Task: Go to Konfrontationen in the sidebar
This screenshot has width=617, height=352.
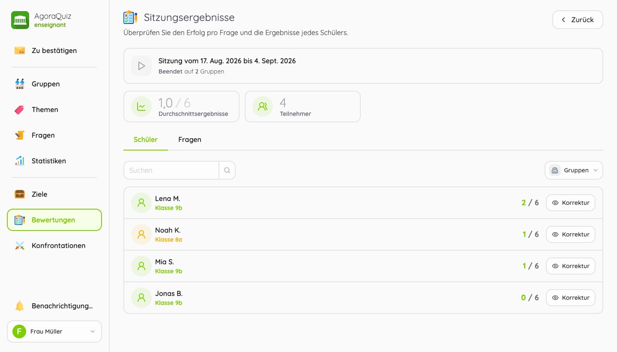Action: point(54,246)
